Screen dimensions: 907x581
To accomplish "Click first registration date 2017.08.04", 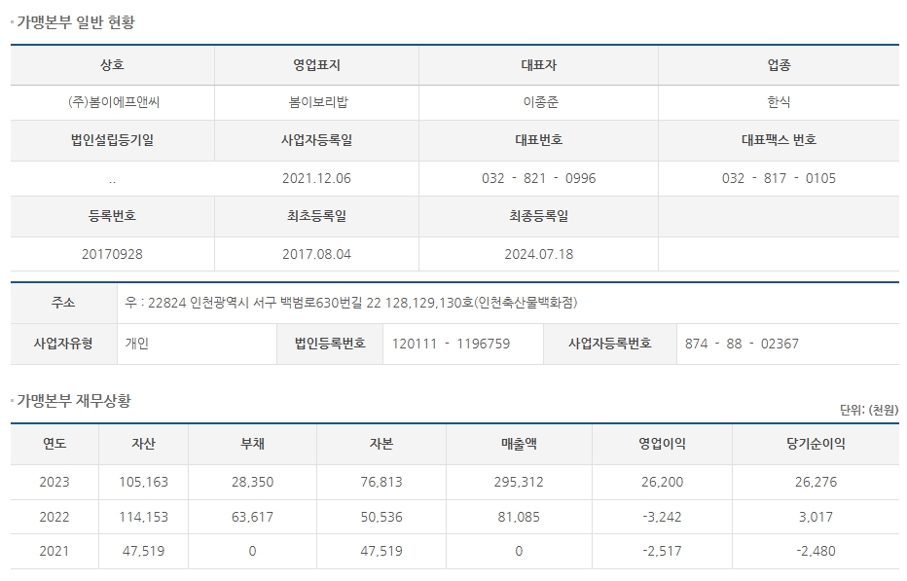I will 316,254.
